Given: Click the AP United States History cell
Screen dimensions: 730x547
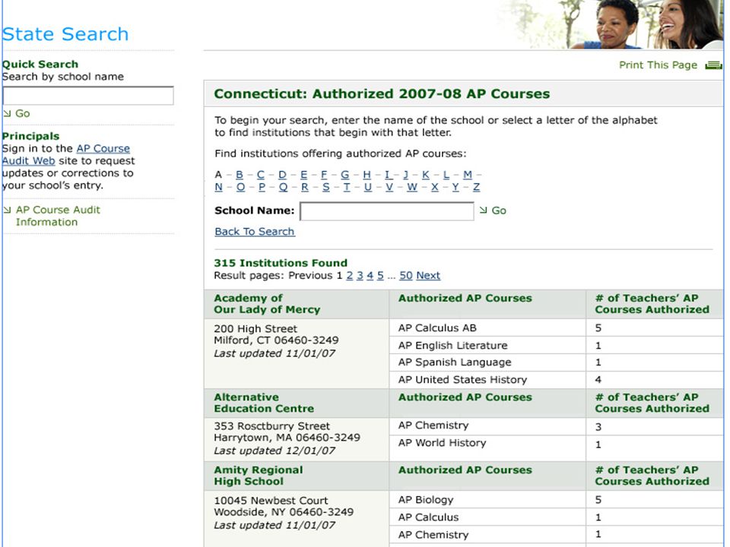Looking at the screenshot, I should [487, 380].
